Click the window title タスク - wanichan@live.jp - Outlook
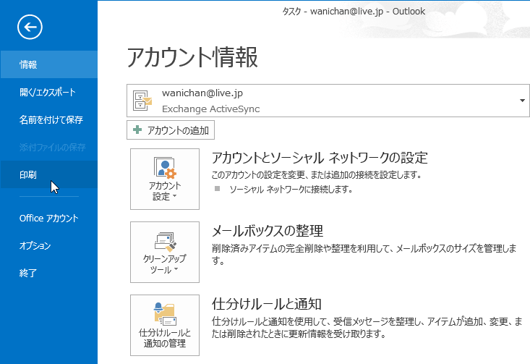Image resolution: width=530 pixels, height=364 pixels. (354, 11)
